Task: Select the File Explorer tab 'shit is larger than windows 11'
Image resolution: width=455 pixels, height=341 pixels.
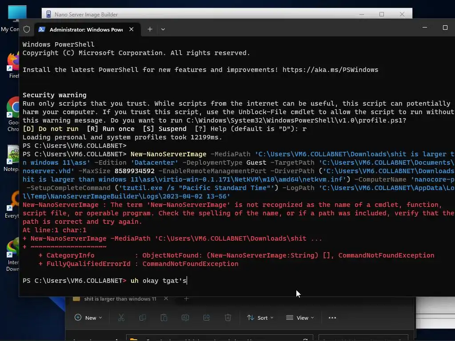Action: (120, 299)
